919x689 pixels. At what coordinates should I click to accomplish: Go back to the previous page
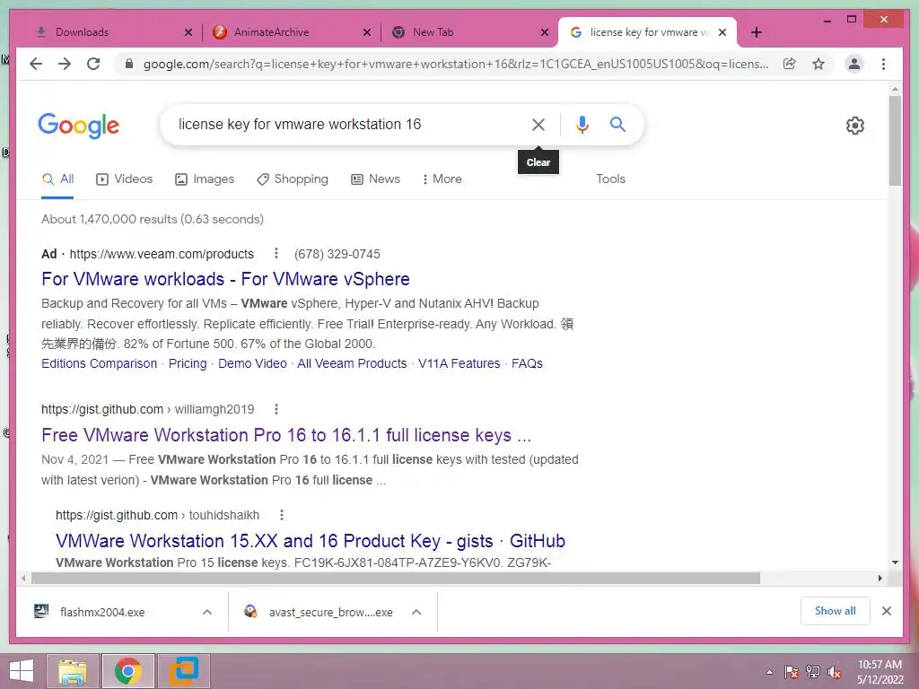click(x=36, y=64)
